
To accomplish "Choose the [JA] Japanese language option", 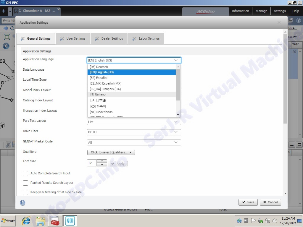I will click(x=132, y=100).
